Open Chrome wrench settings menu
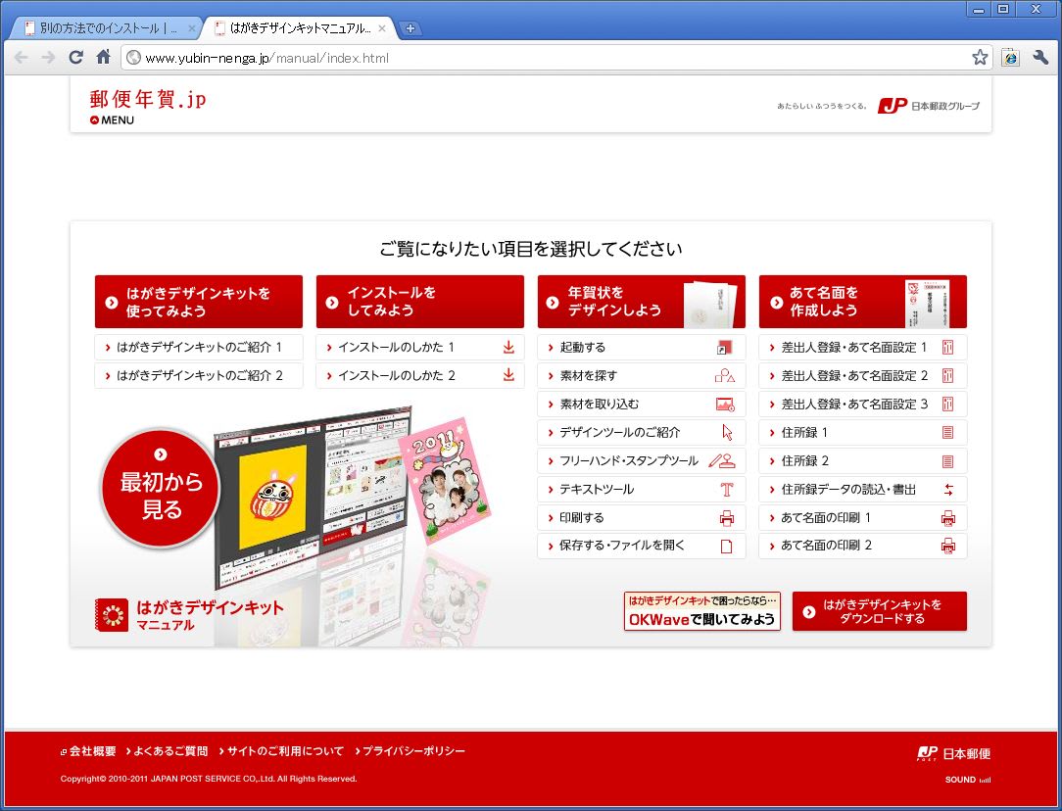The width and height of the screenshot is (1062, 811). (x=1040, y=58)
